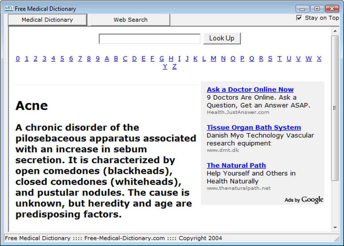The width and height of the screenshot is (344, 246).
Task: Maximize the Free Medical Dictionary window
Action: pos(317,9)
